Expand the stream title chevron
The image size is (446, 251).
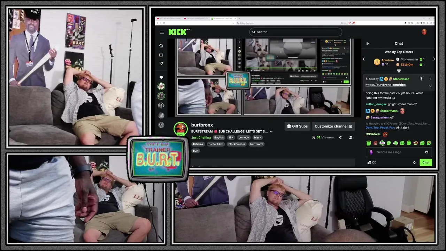[x=271, y=132]
